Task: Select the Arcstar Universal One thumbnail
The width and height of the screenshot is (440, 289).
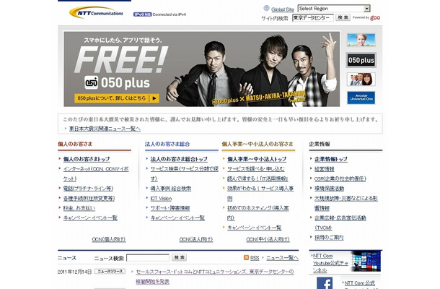Action: pos(361,98)
